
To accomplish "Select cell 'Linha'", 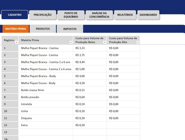I will pyautogui.click(x=46, y=111).
